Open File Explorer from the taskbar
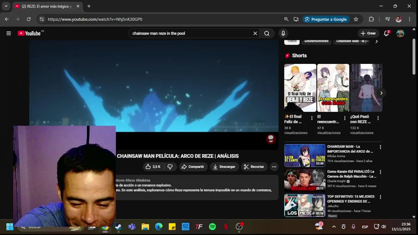 tap(145, 227)
